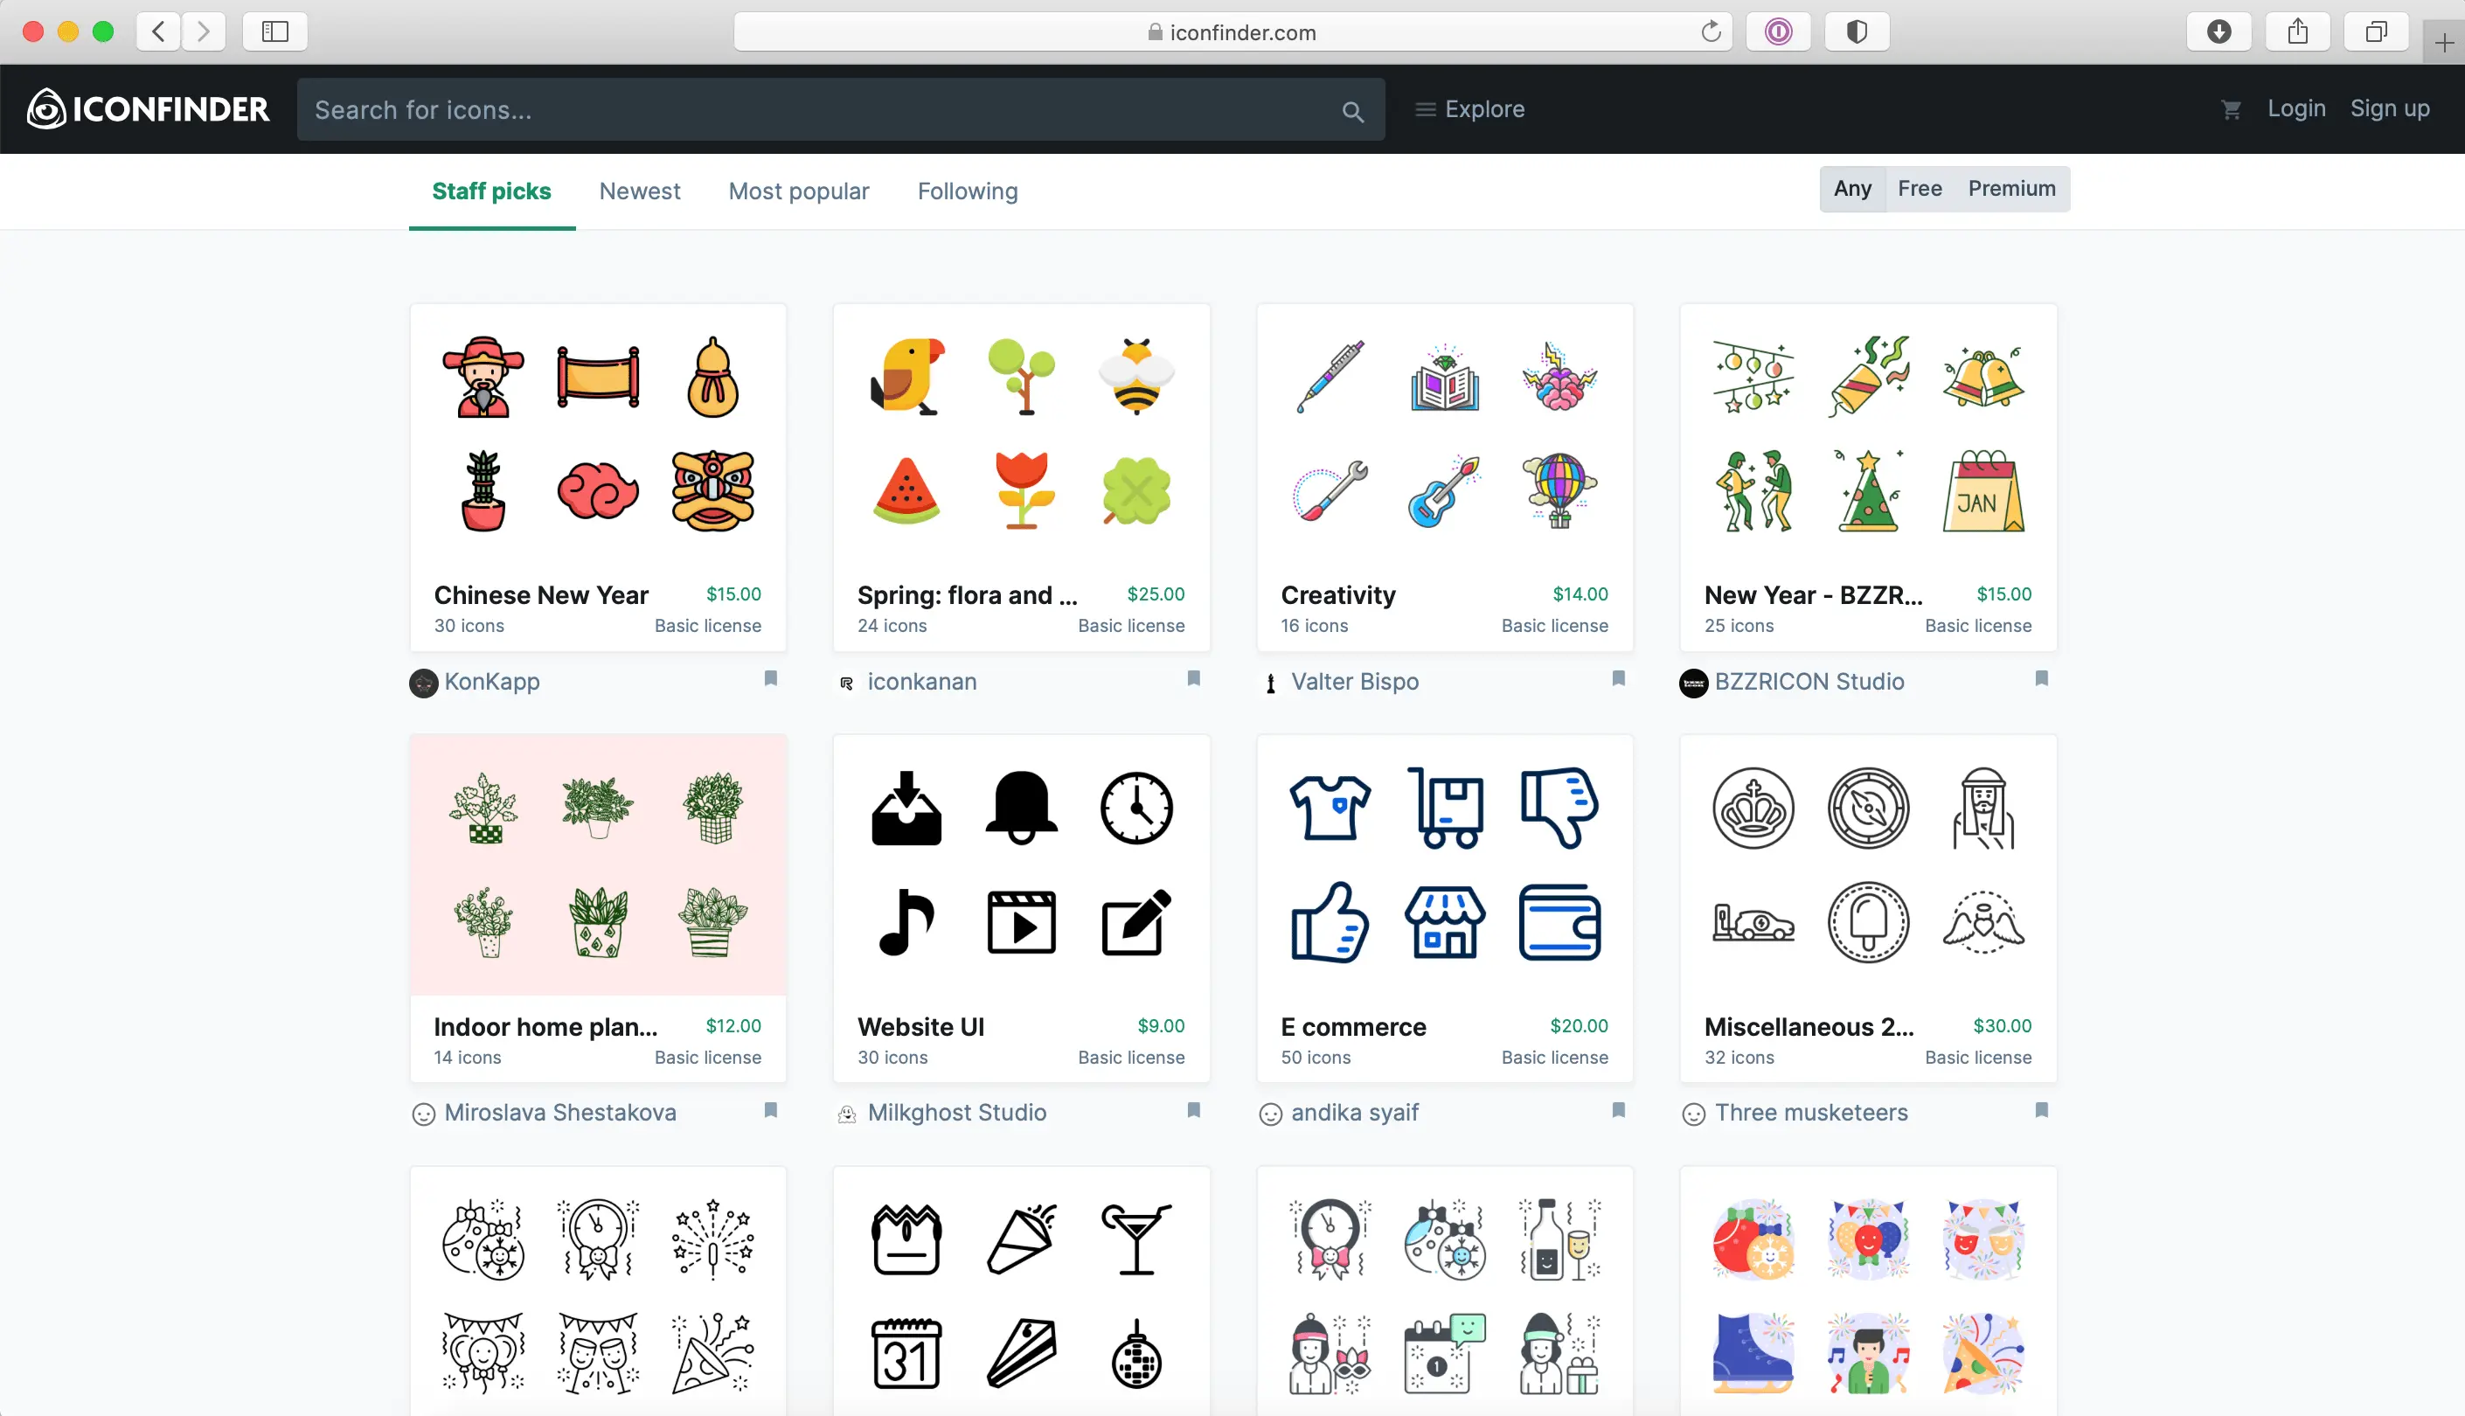Viewport: 2465px width, 1416px height.
Task: Toggle Safari sidebar button
Action: [x=275, y=32]
